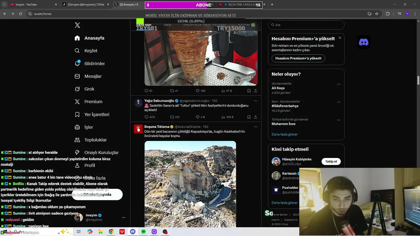Open more options for the Ali Koça trend
This screenshot has width=420, height=236.
pos(339,84)
